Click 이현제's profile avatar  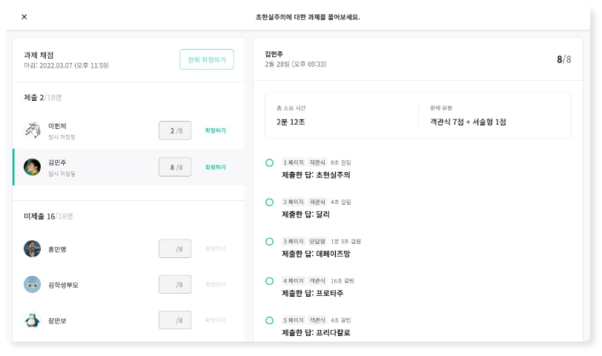tap(33, 131)
